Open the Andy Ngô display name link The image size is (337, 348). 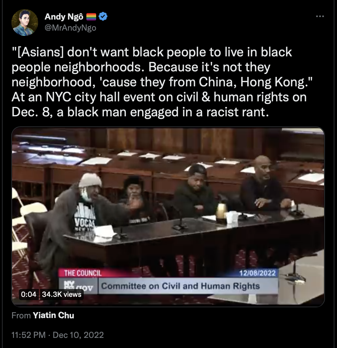coord(64,16)
